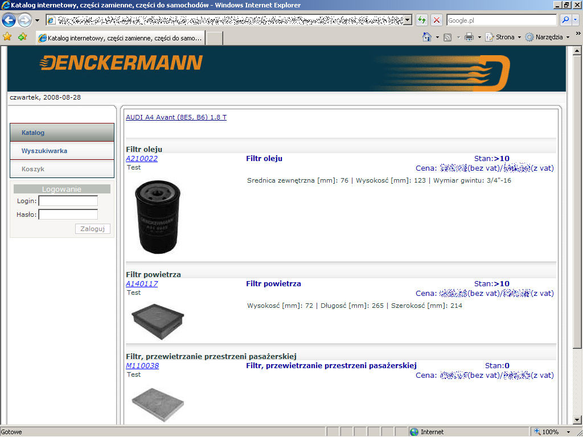This screenshot has height=437, width=583.
Task: Open a new blank browser tab
Action: point(215,38)
